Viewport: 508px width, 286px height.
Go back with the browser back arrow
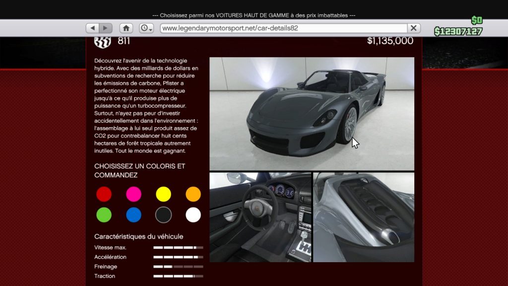[93, 28]
